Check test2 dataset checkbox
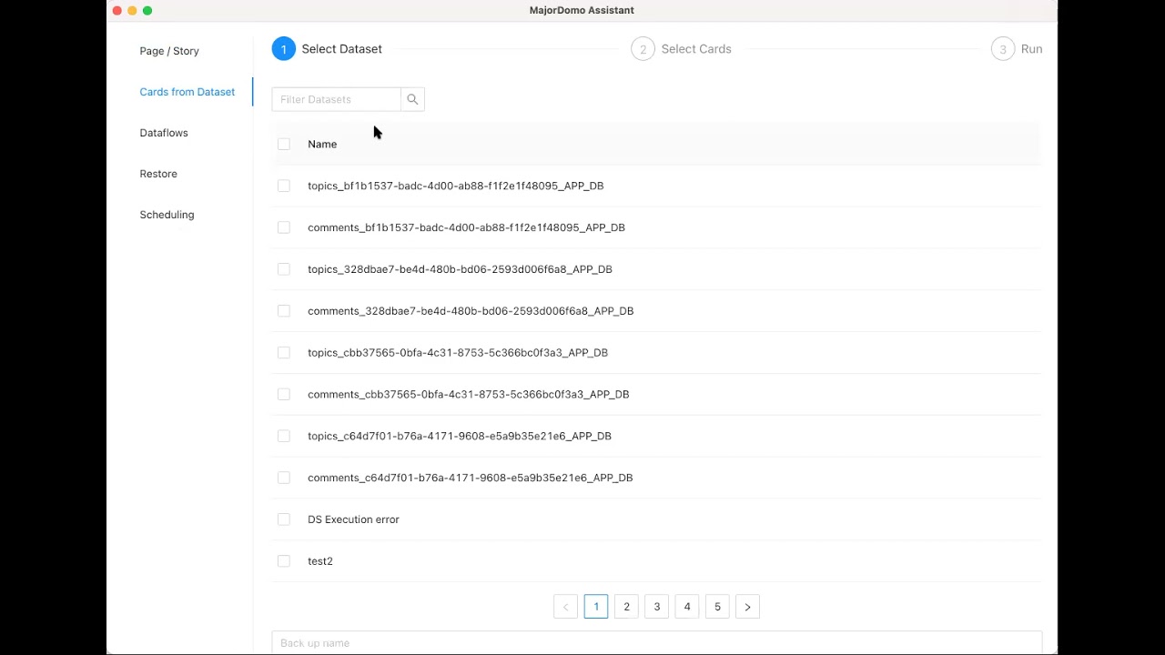 point(284,561)
